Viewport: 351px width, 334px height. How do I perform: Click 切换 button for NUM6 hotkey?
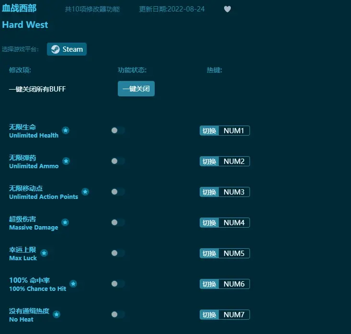[209, 284]
